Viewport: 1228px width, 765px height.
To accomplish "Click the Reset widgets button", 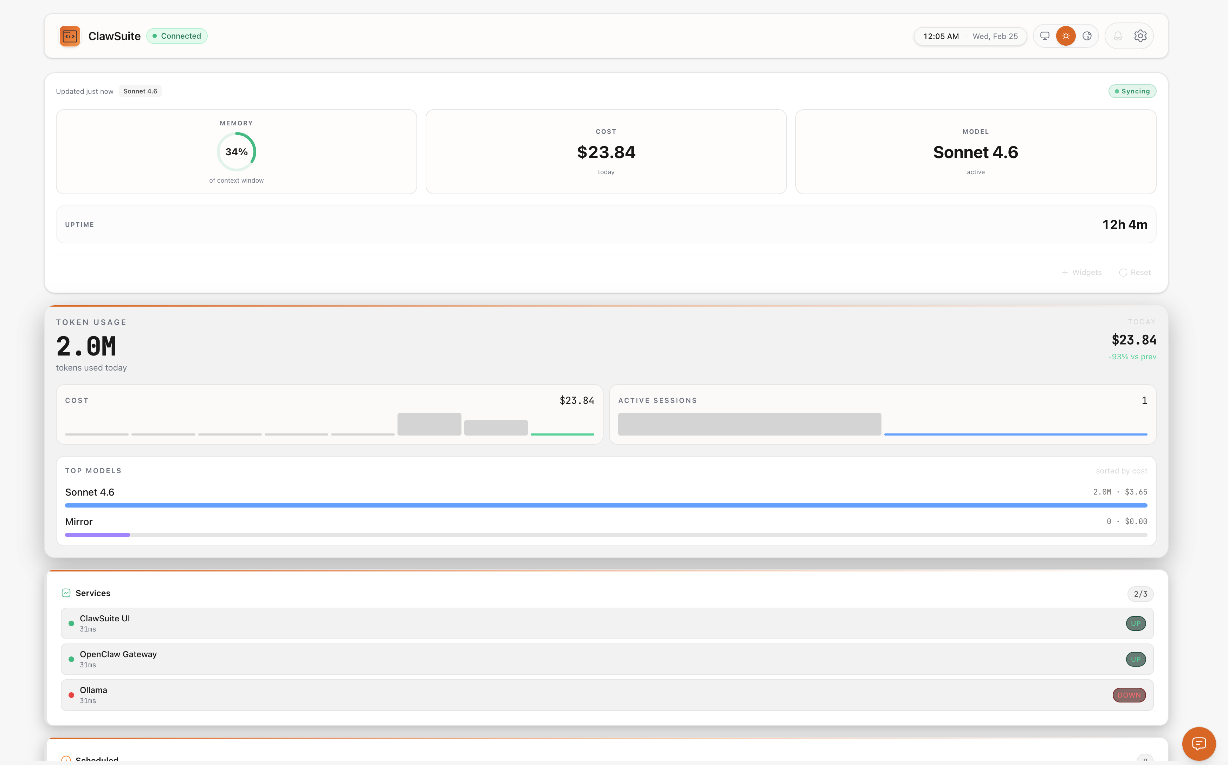I will coord(1135,272).
